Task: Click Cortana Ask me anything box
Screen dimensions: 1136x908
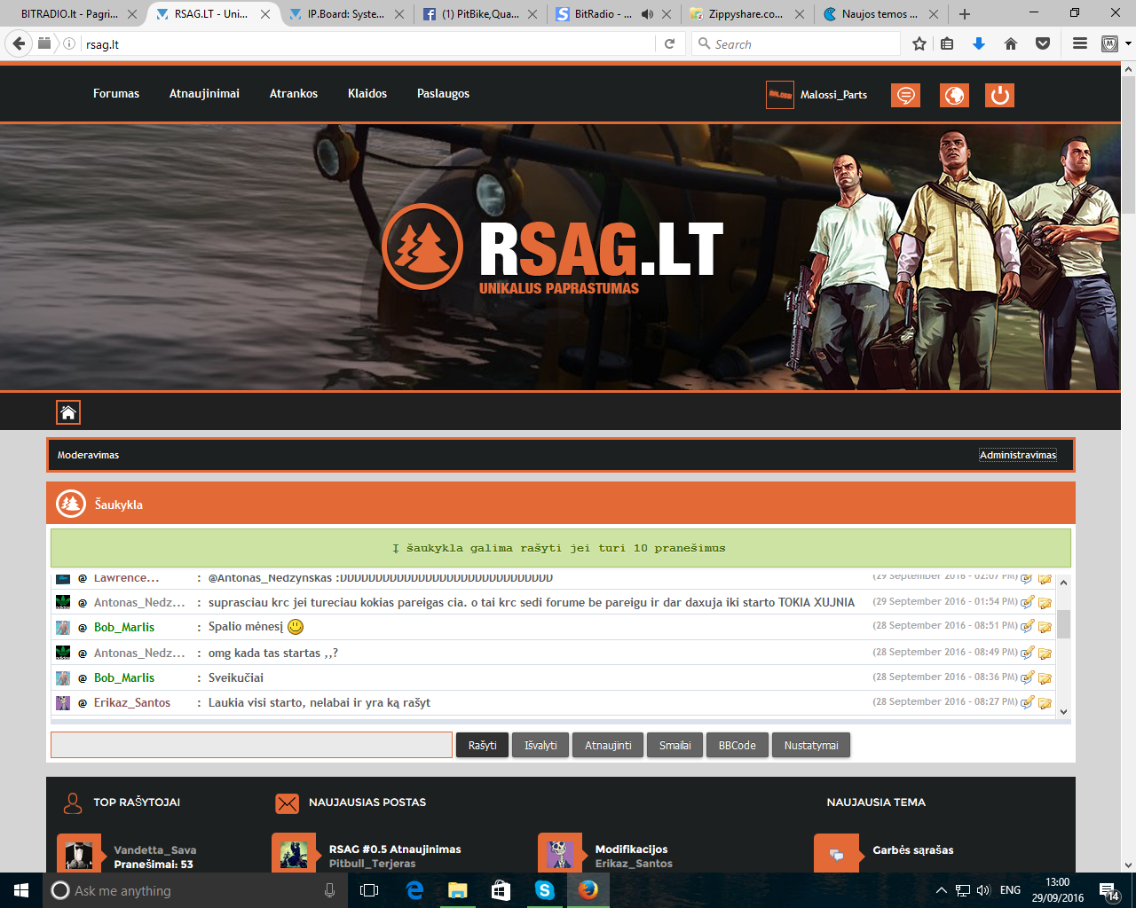Action: click(x=193, y=890)
